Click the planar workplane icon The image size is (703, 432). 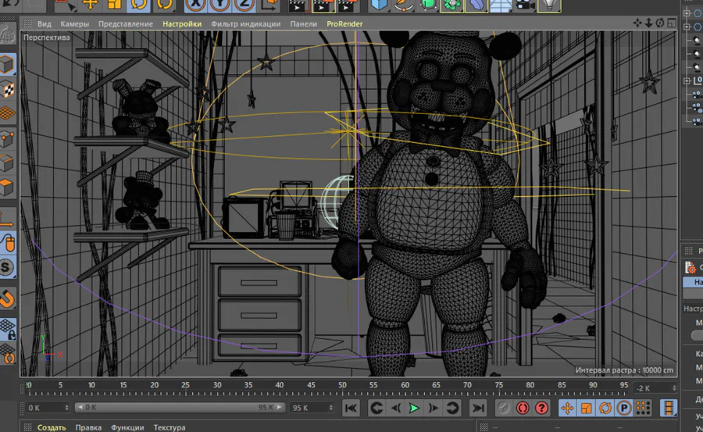tap(7, 354)
